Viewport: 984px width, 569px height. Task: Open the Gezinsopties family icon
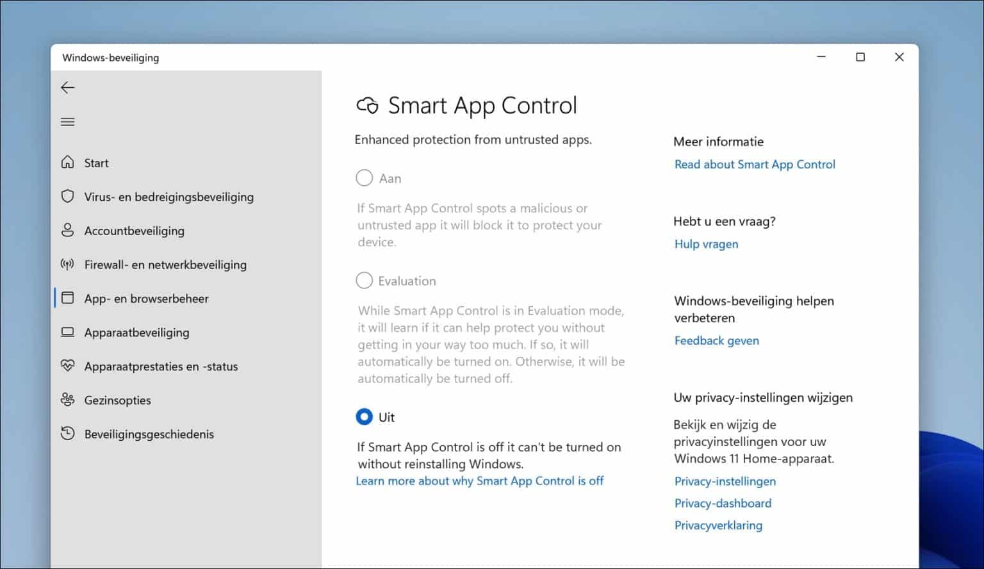coord(68,400)
